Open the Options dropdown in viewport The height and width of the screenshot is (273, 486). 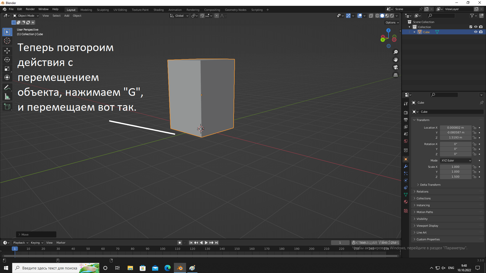tap(392, 22)
